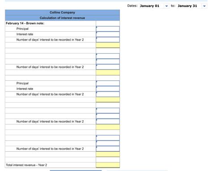This screenshot has width=212, height=171.
Task: Click the third note section number of days input
Action: [108, 94]
